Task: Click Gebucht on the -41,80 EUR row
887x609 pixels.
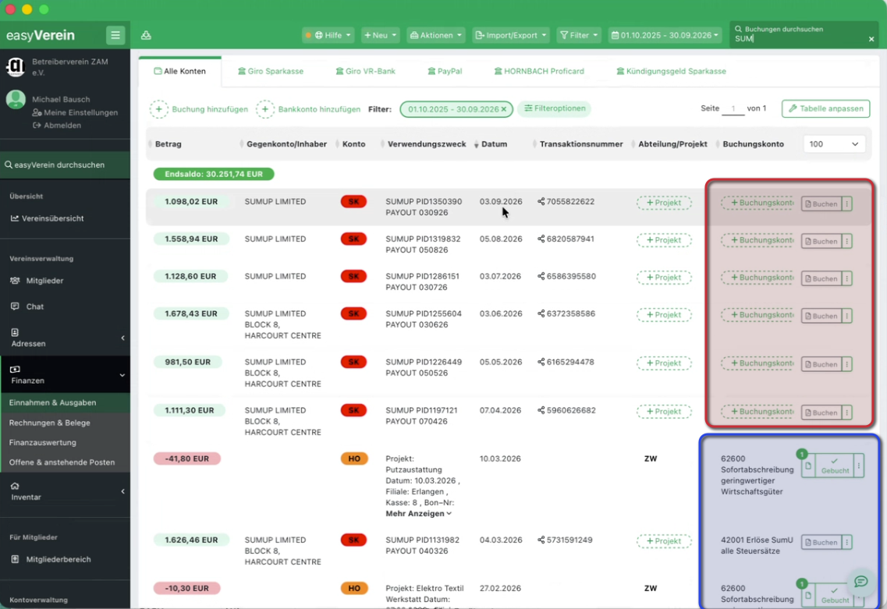Action: [x=835, y=466]
